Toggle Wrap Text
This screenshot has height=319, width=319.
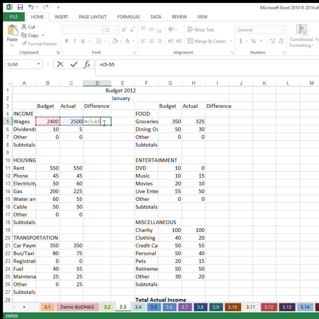click(200, 30)
